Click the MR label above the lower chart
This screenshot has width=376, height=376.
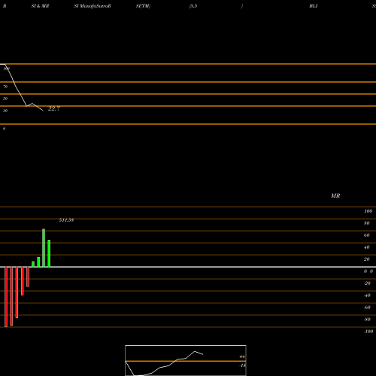pos(335,196)
